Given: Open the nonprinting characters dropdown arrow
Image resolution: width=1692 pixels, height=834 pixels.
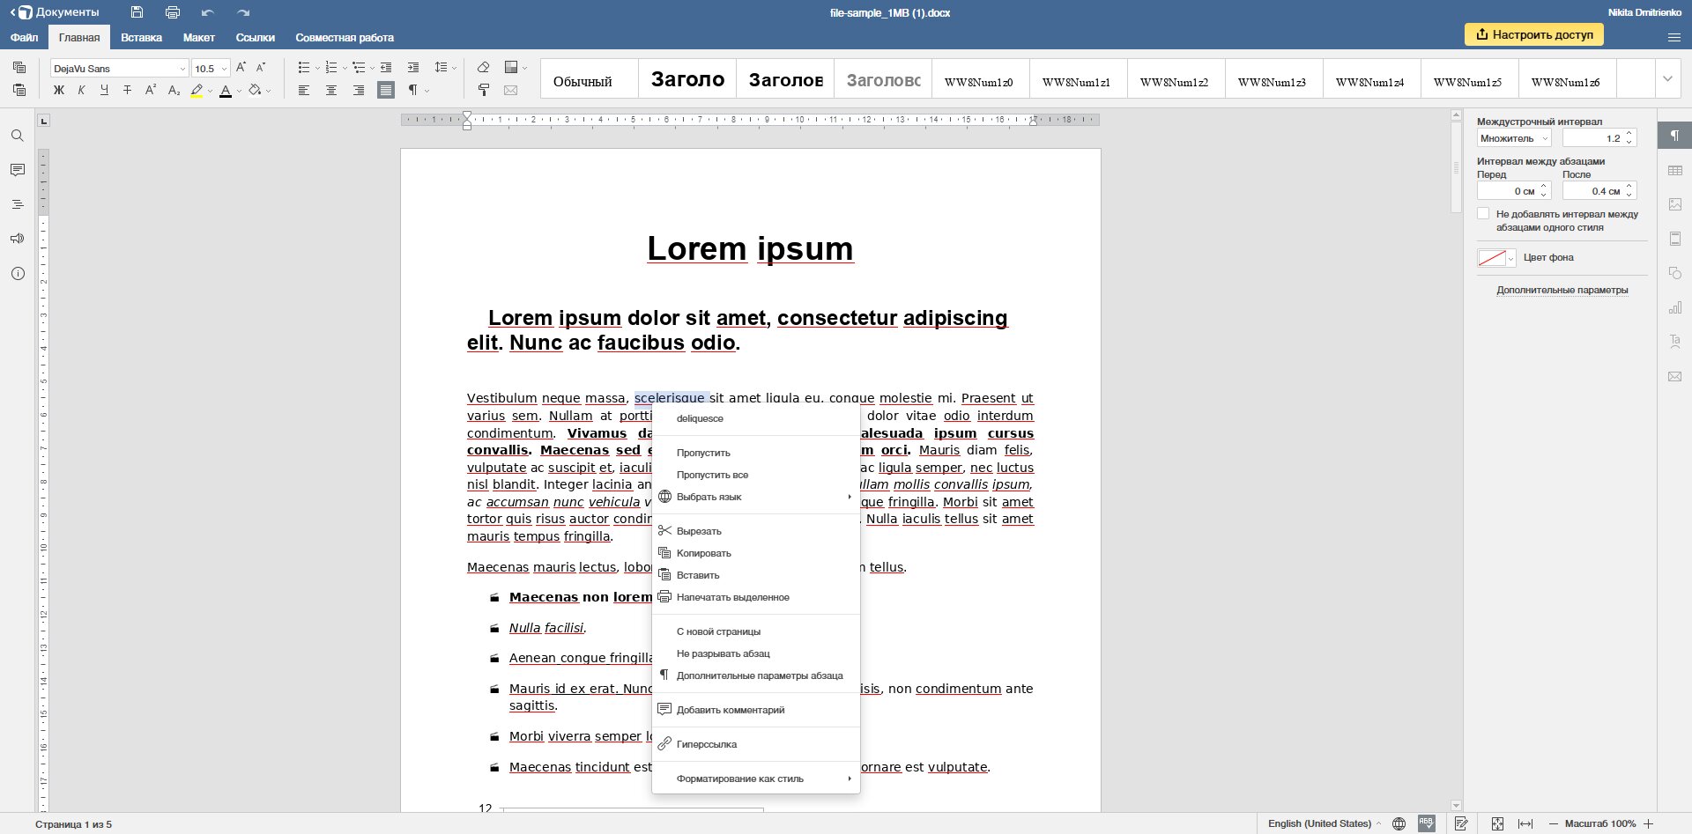Looking at the screenshot, I should (x=427, y=90).
